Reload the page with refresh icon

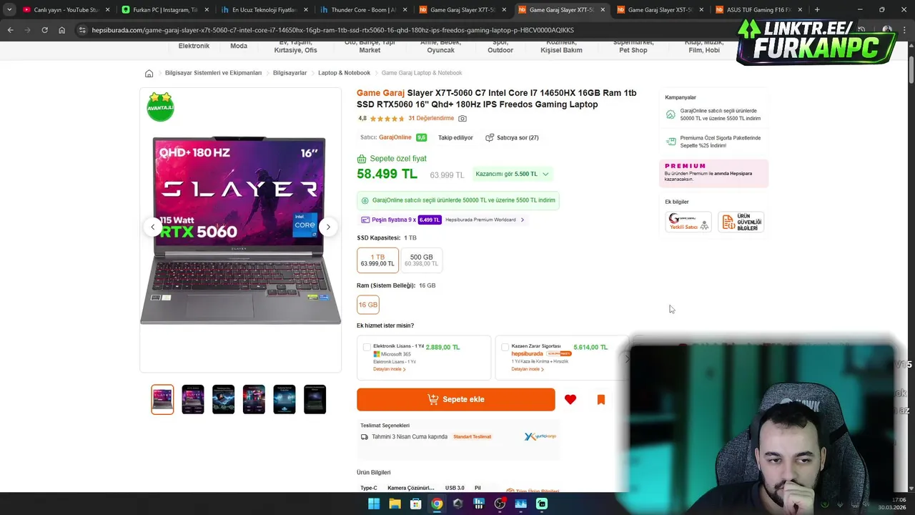click(44, 30)
